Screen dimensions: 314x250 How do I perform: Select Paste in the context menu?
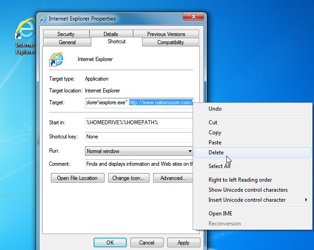coord(253,143)
